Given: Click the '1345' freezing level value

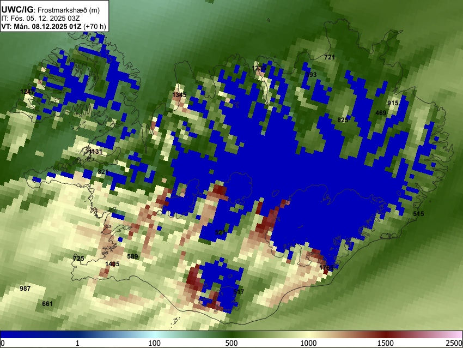Looking at the screenshot, I should point(180,95).
